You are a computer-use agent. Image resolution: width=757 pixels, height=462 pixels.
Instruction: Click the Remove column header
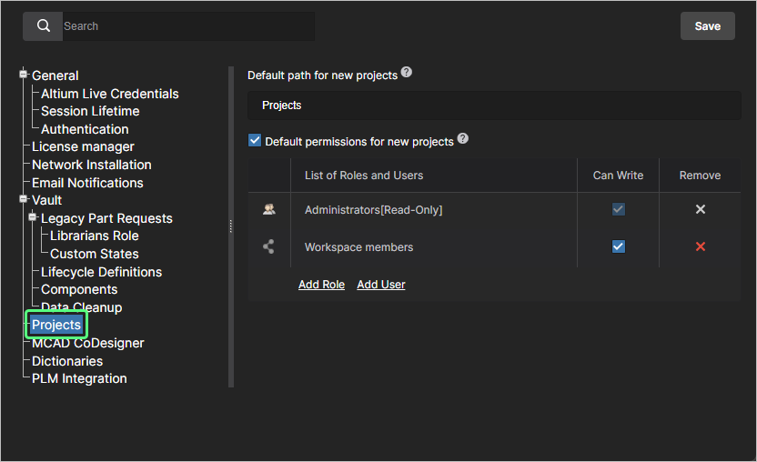coord(700,176)
